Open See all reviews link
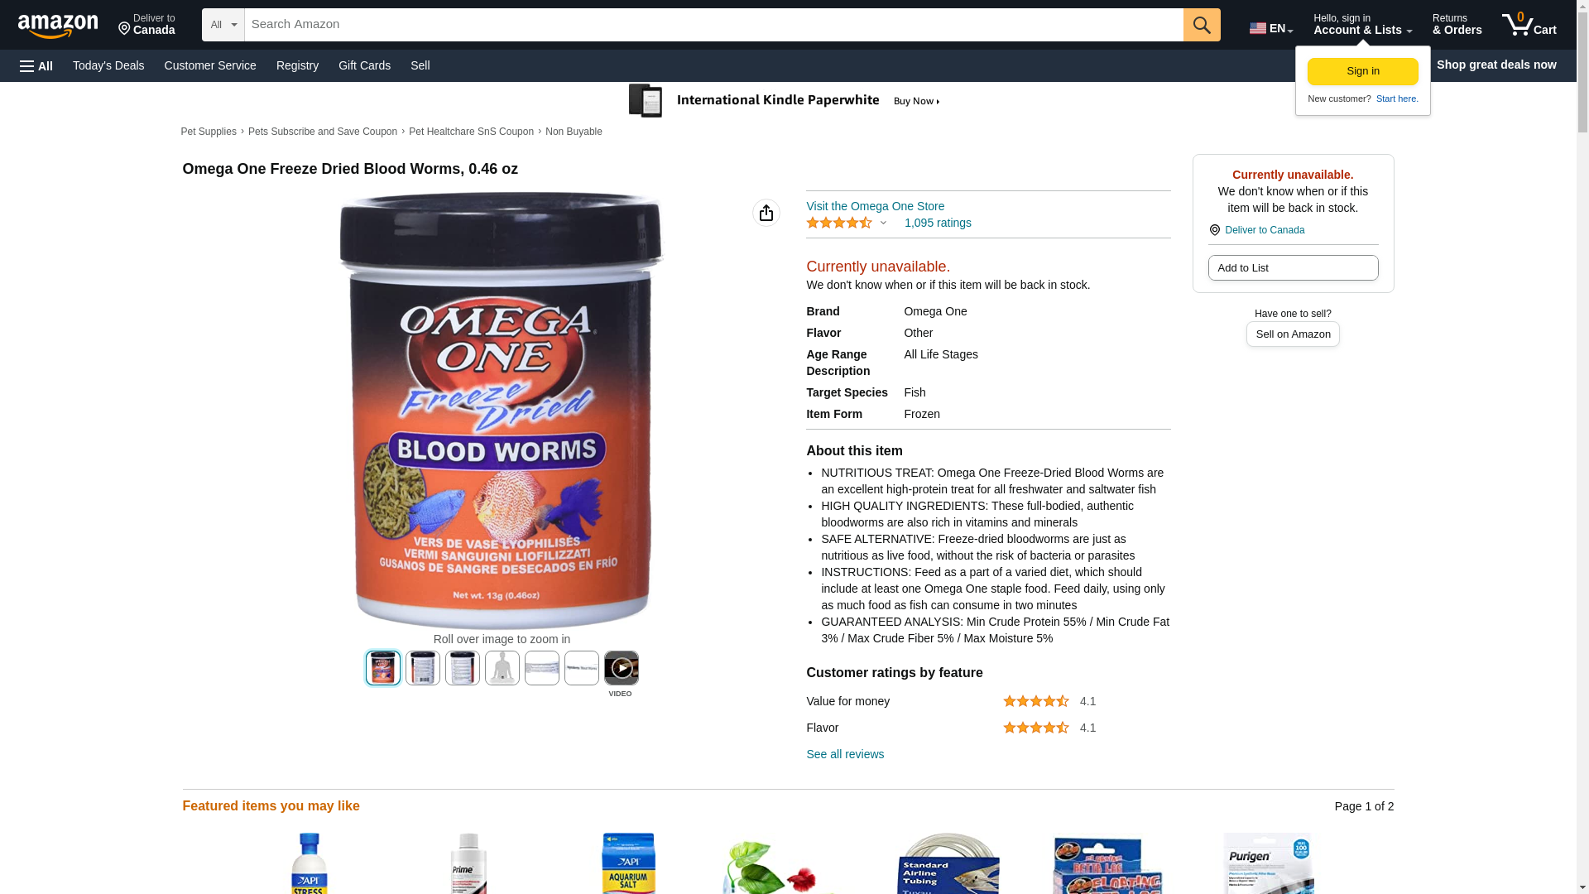Viewport: 1589px width, 894px height. (845, 754)
